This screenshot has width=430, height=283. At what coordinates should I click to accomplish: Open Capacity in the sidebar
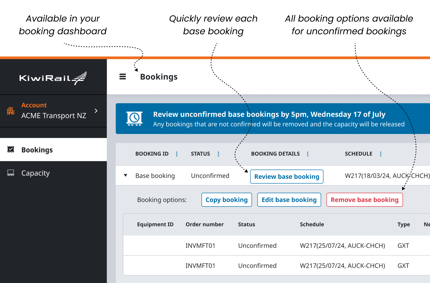(x=36, y=173)
